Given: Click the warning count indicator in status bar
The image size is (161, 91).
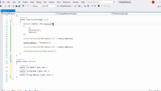Looking at the screenshot, I should 20,90.
